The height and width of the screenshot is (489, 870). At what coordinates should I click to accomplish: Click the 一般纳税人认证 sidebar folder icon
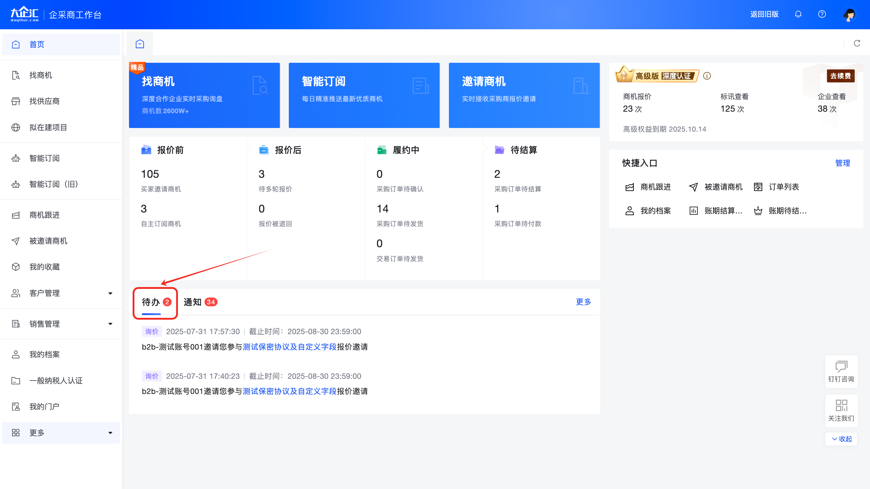pos(16,381)
